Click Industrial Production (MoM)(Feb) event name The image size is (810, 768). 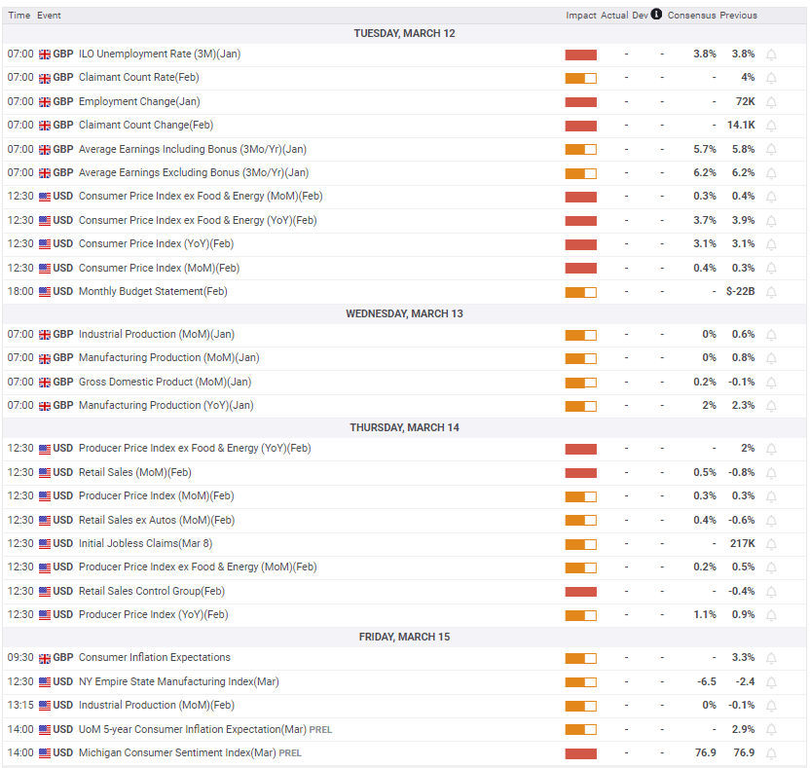tap(157, 705)
